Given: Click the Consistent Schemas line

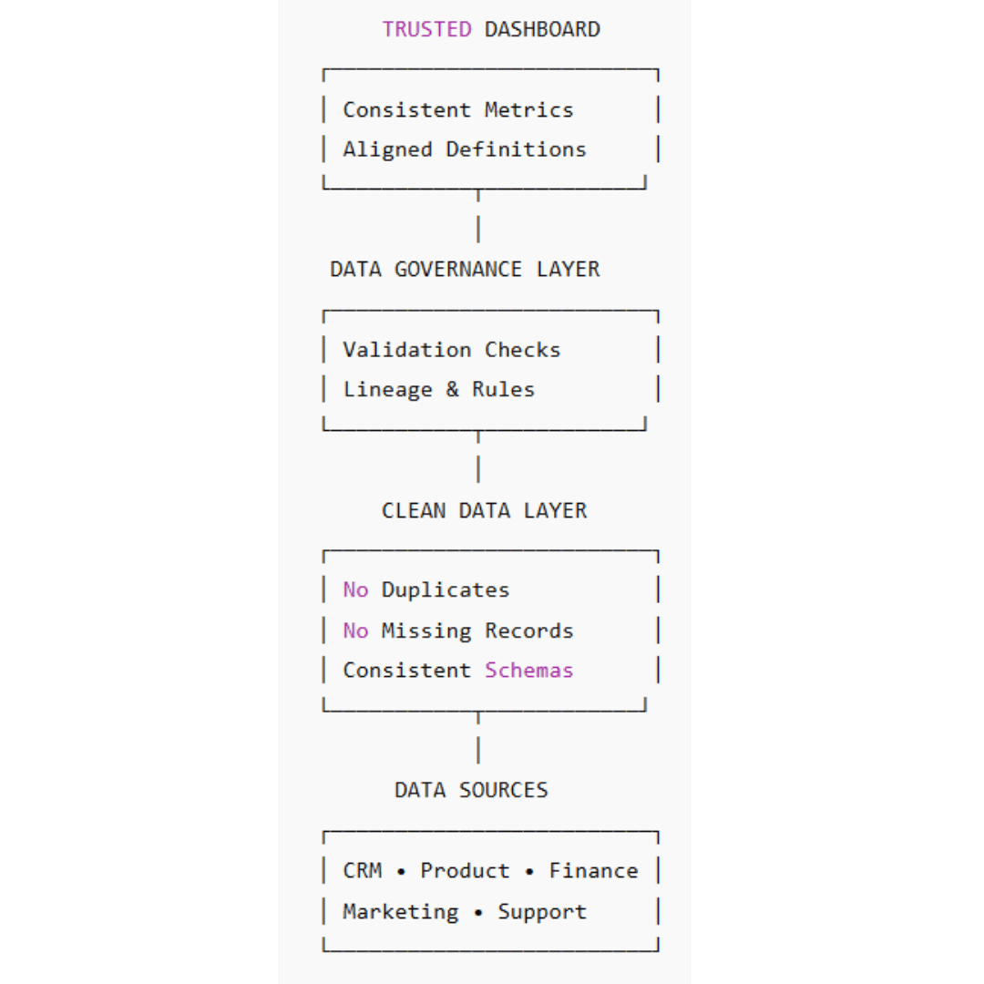Looking at the screenshot, I should pos(457,671).
